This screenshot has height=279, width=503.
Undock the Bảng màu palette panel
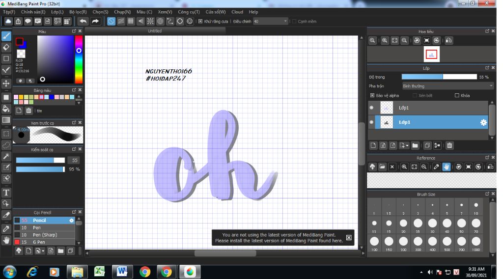pyautogui.click(x=74, y=90)
